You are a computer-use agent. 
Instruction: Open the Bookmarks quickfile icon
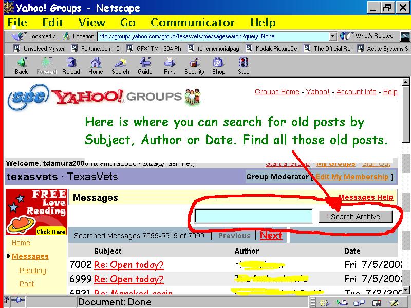(18, 36)
